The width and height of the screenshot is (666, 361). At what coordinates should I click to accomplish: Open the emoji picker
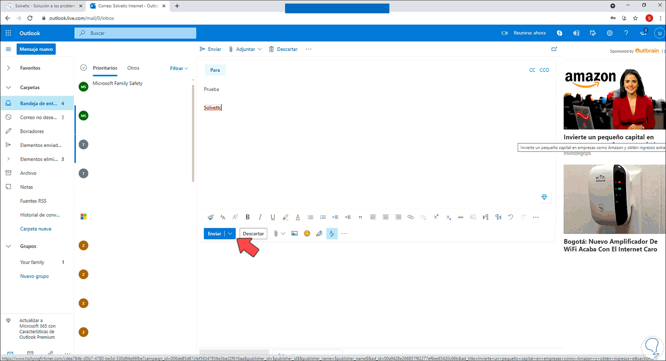pyautogui.click(x=307, y=233)
